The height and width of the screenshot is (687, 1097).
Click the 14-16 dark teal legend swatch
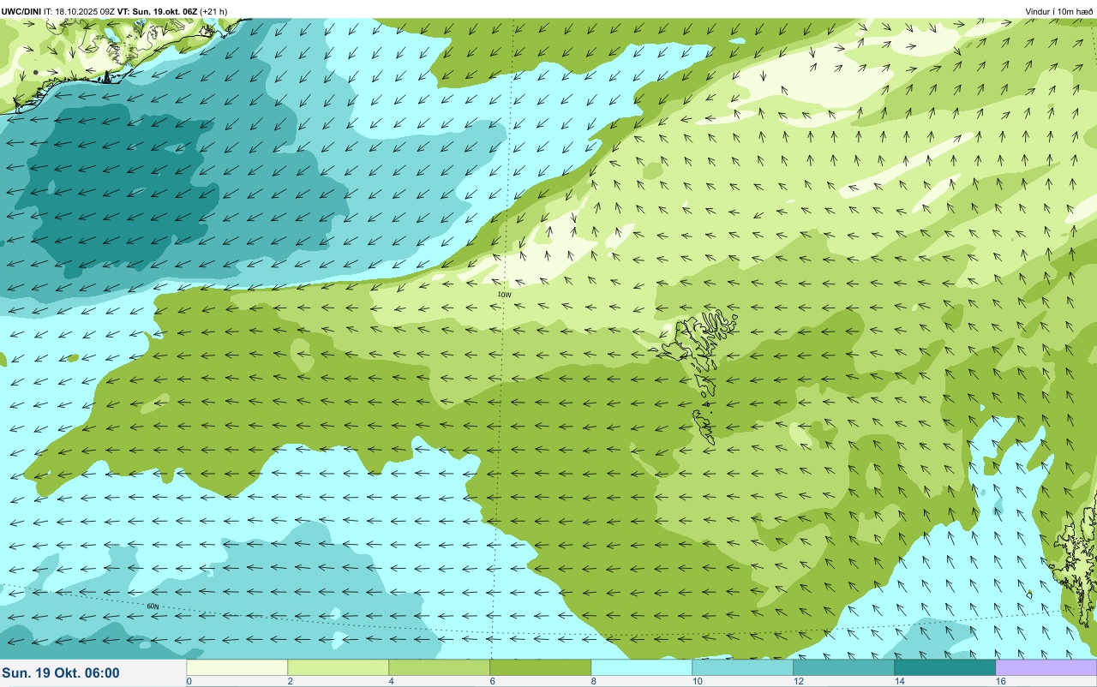945,667
